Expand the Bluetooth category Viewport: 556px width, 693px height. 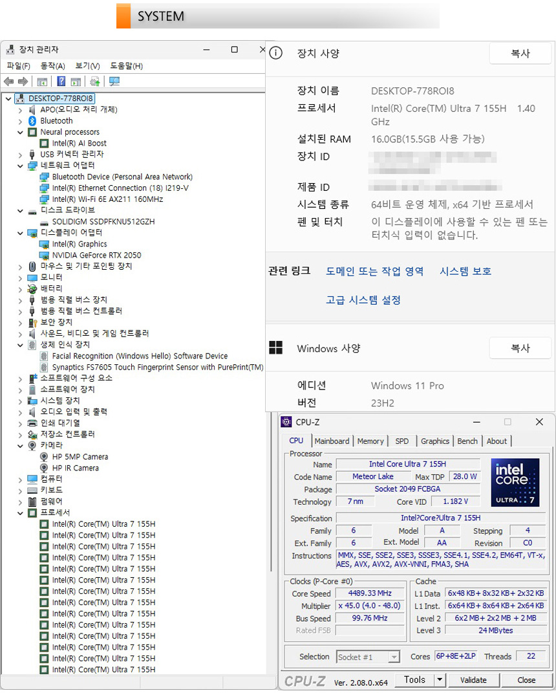click(20, 121)
